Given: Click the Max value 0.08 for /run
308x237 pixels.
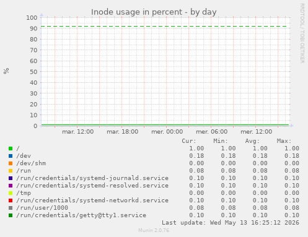Looking at the screenshot, I should [x=292, y=171].
